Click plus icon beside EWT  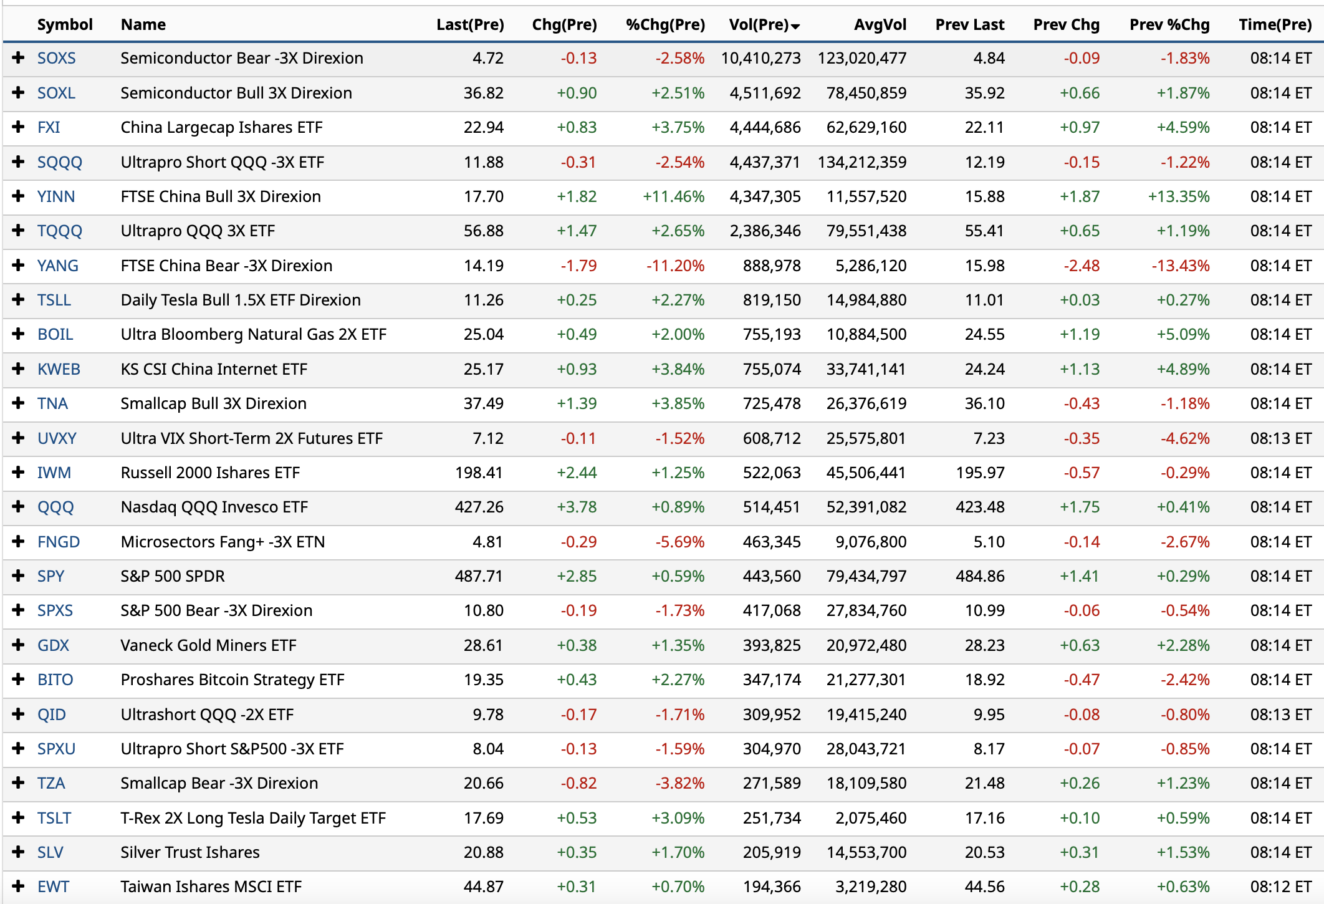[x=19, y=887]
